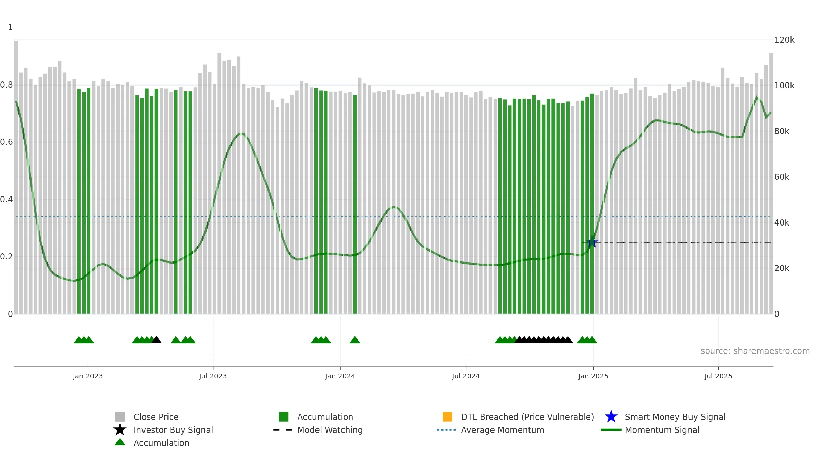
Task: Toggle the Close Price legend label
Action: pyautogui.click(x=156, y=417)
